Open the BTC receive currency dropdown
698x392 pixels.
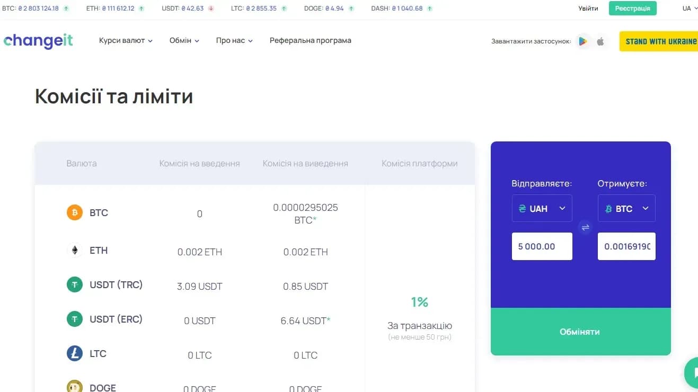pos(626,208)
